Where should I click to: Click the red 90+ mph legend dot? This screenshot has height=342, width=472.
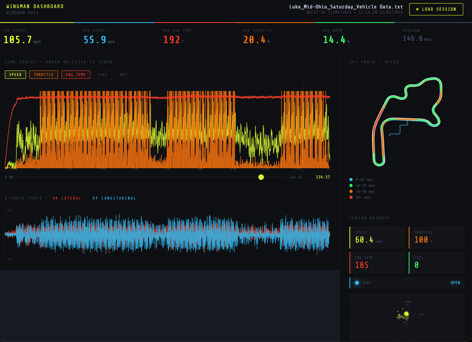tap(351, 198)
